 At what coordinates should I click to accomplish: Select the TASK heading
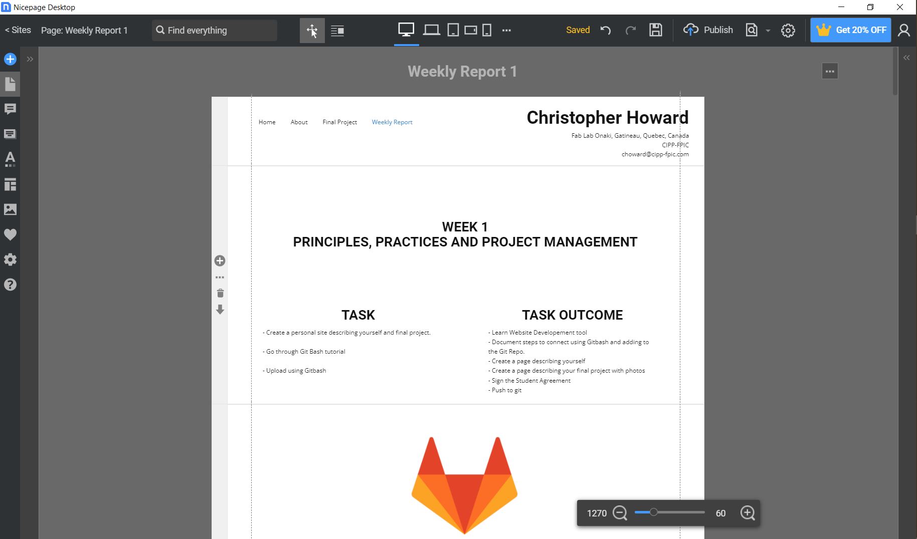click(x=358, y=315)
